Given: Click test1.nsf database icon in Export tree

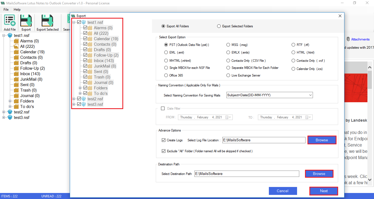Looking at the screenshot, I should coord(84,22).
